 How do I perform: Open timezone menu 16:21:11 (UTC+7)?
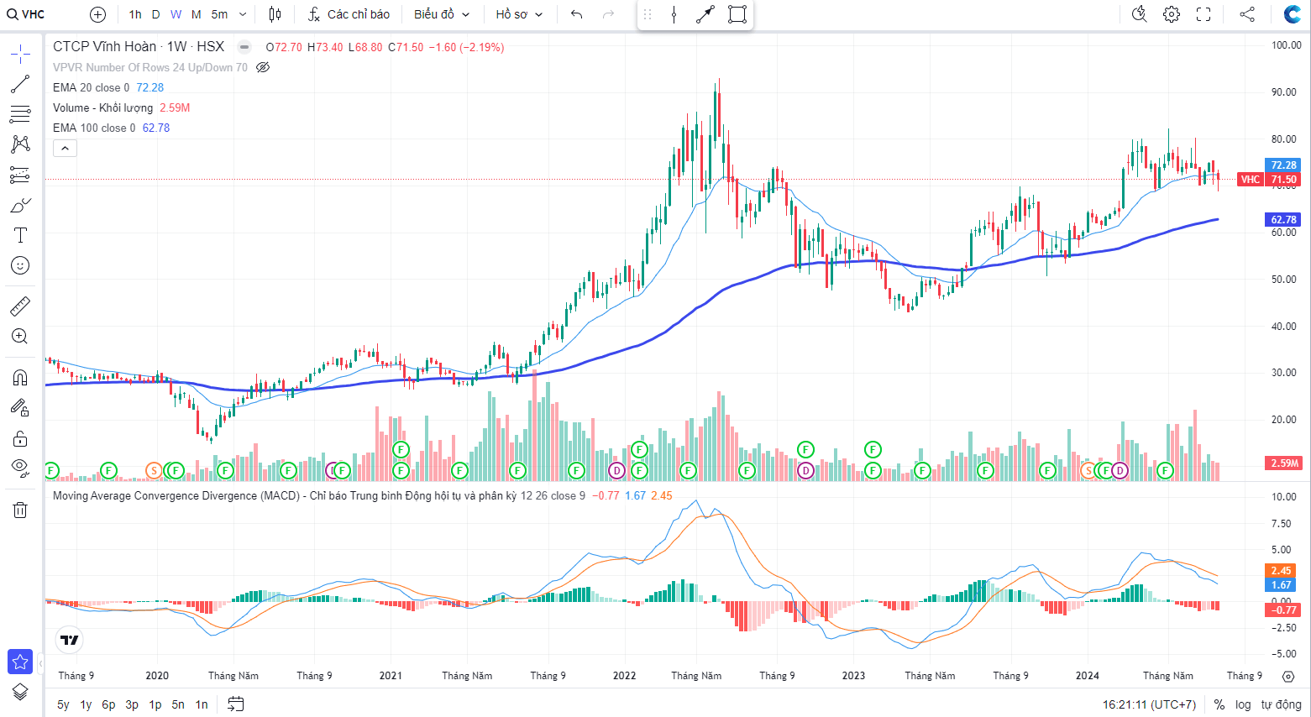[x=1149, y=704]
